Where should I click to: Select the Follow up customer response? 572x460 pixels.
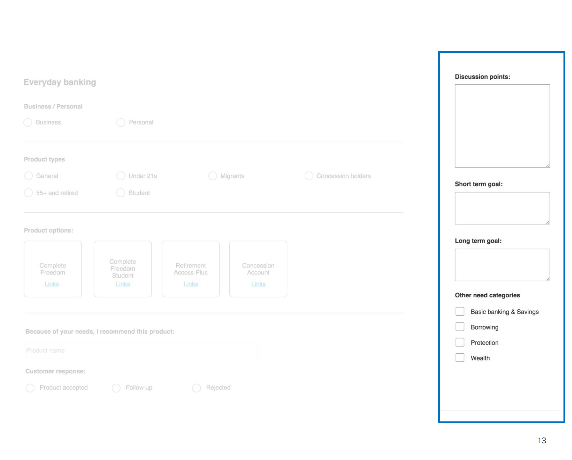(116, 388)
